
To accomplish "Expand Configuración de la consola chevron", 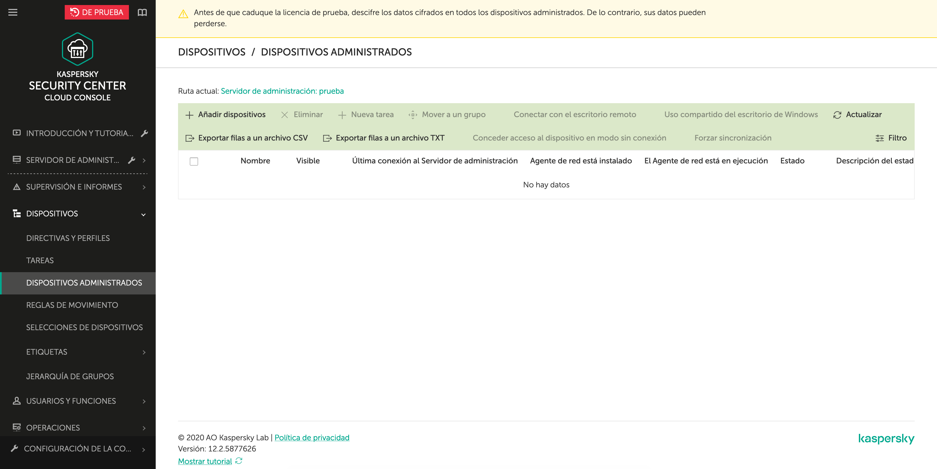I will (x=144, y=450).
